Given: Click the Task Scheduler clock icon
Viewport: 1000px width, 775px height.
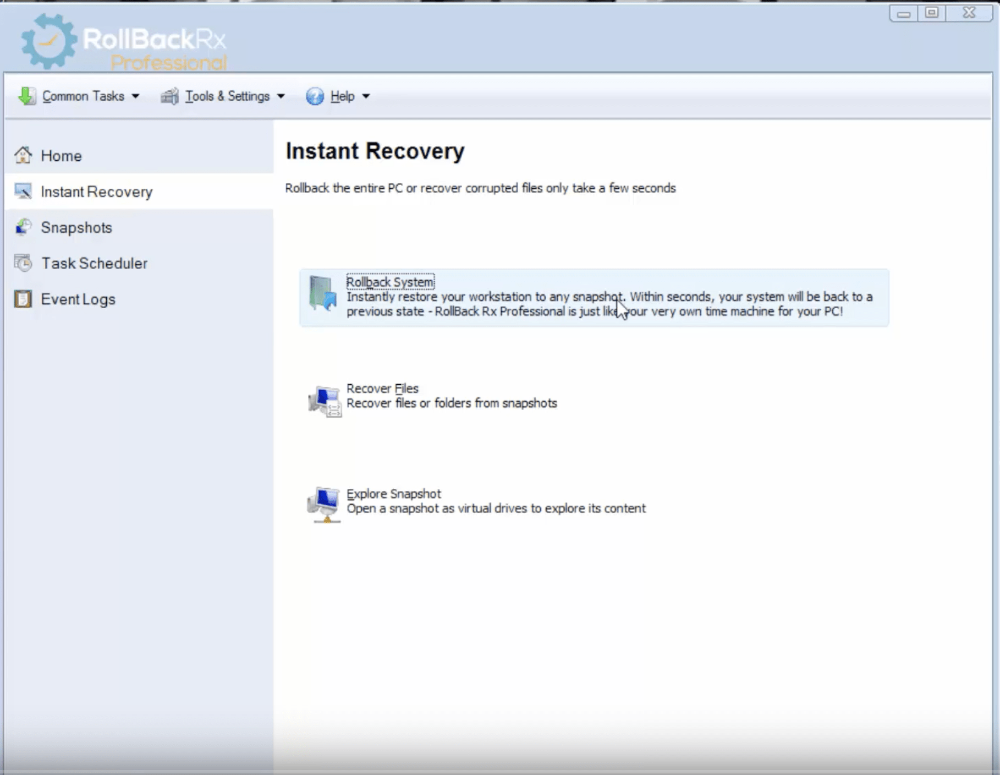Looking at the screenshot, I should 23,263.
